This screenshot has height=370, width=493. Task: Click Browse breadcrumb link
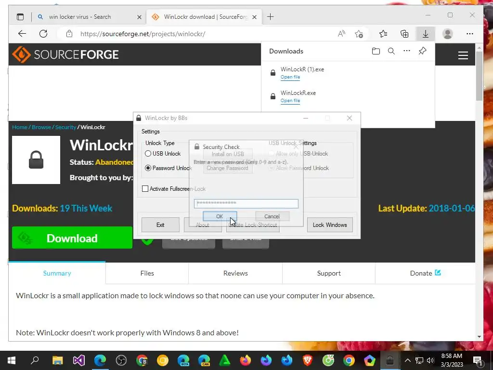[x=41, y=127]
